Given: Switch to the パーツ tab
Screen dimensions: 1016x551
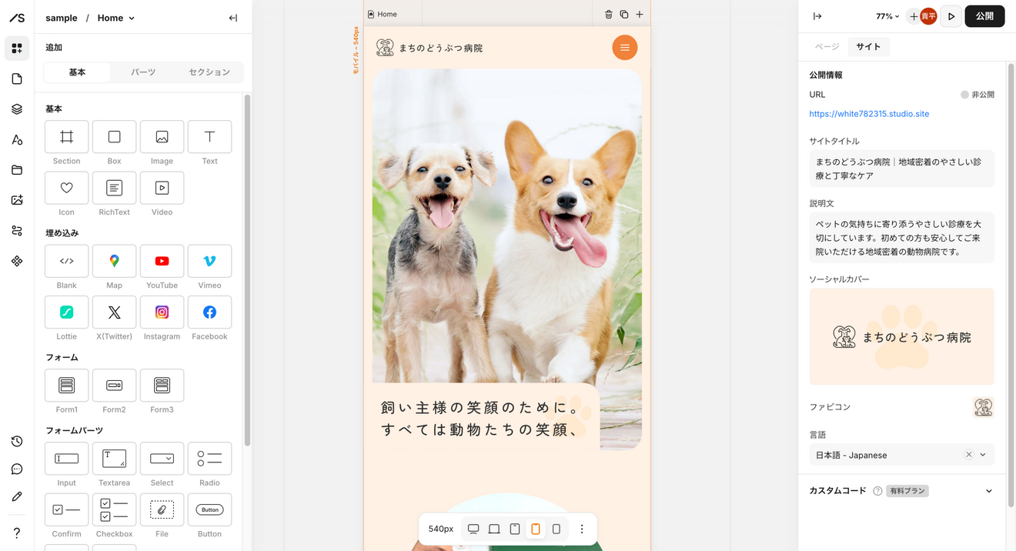Looking at the screenshot, I should (x=143, y=72).
